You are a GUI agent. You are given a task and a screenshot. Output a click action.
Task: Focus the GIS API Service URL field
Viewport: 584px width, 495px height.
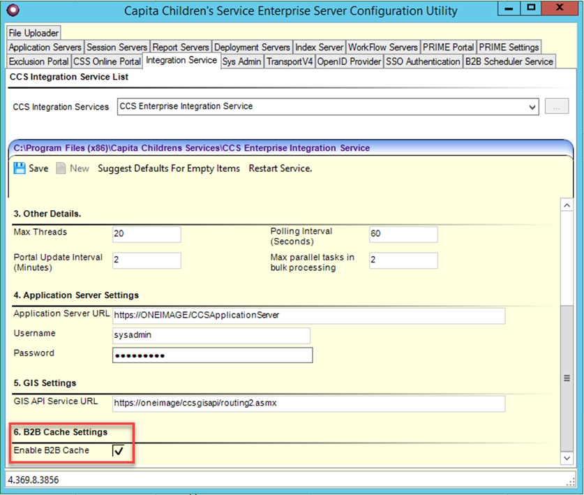coord(309,404)
